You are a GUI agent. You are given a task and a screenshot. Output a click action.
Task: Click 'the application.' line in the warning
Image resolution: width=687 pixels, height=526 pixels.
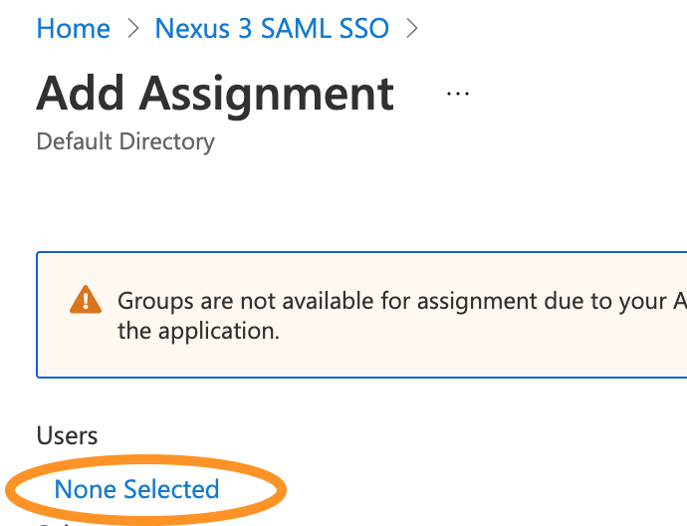coord(198,330)
